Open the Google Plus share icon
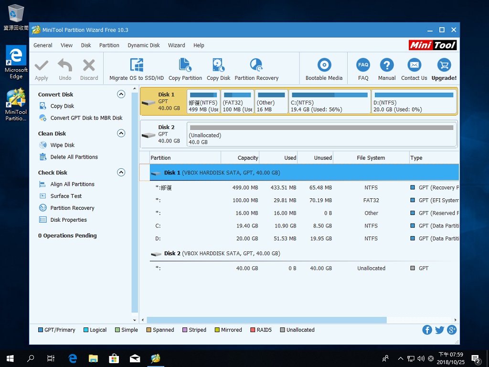Image resolution: width=489 pixels, height=367 pixels. (x=452, y=330)
